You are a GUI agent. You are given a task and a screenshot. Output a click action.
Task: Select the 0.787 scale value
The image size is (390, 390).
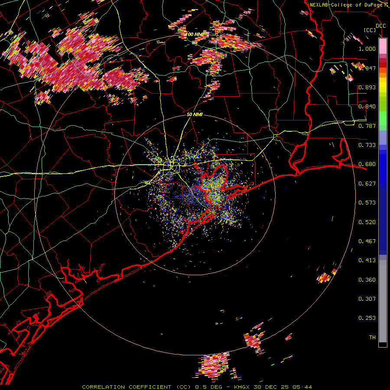pyautogui.click(x=367, y=126)
